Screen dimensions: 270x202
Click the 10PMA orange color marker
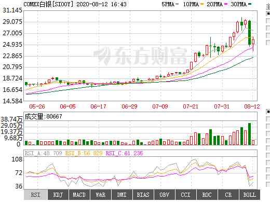202,4
